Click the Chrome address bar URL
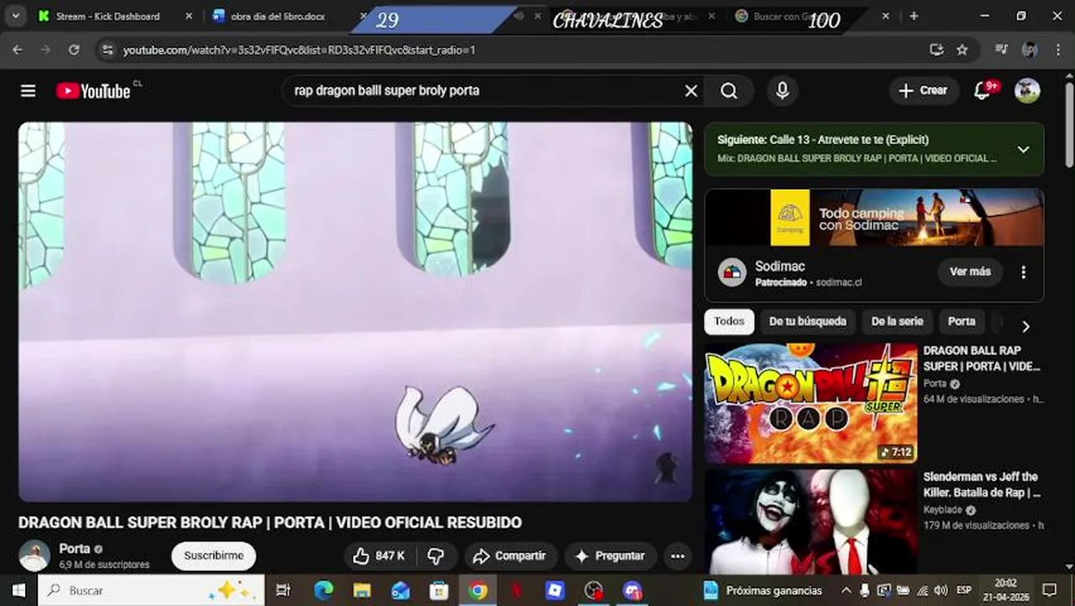Viewport: 1075px width, 606px height. click(x=299, y=50)
